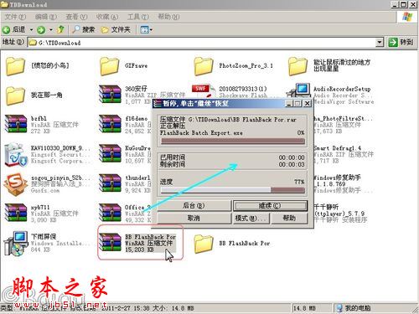Open the 工具(T) menu
The width and height of the screenshot is (419, 314).
[x=138, y=17]
